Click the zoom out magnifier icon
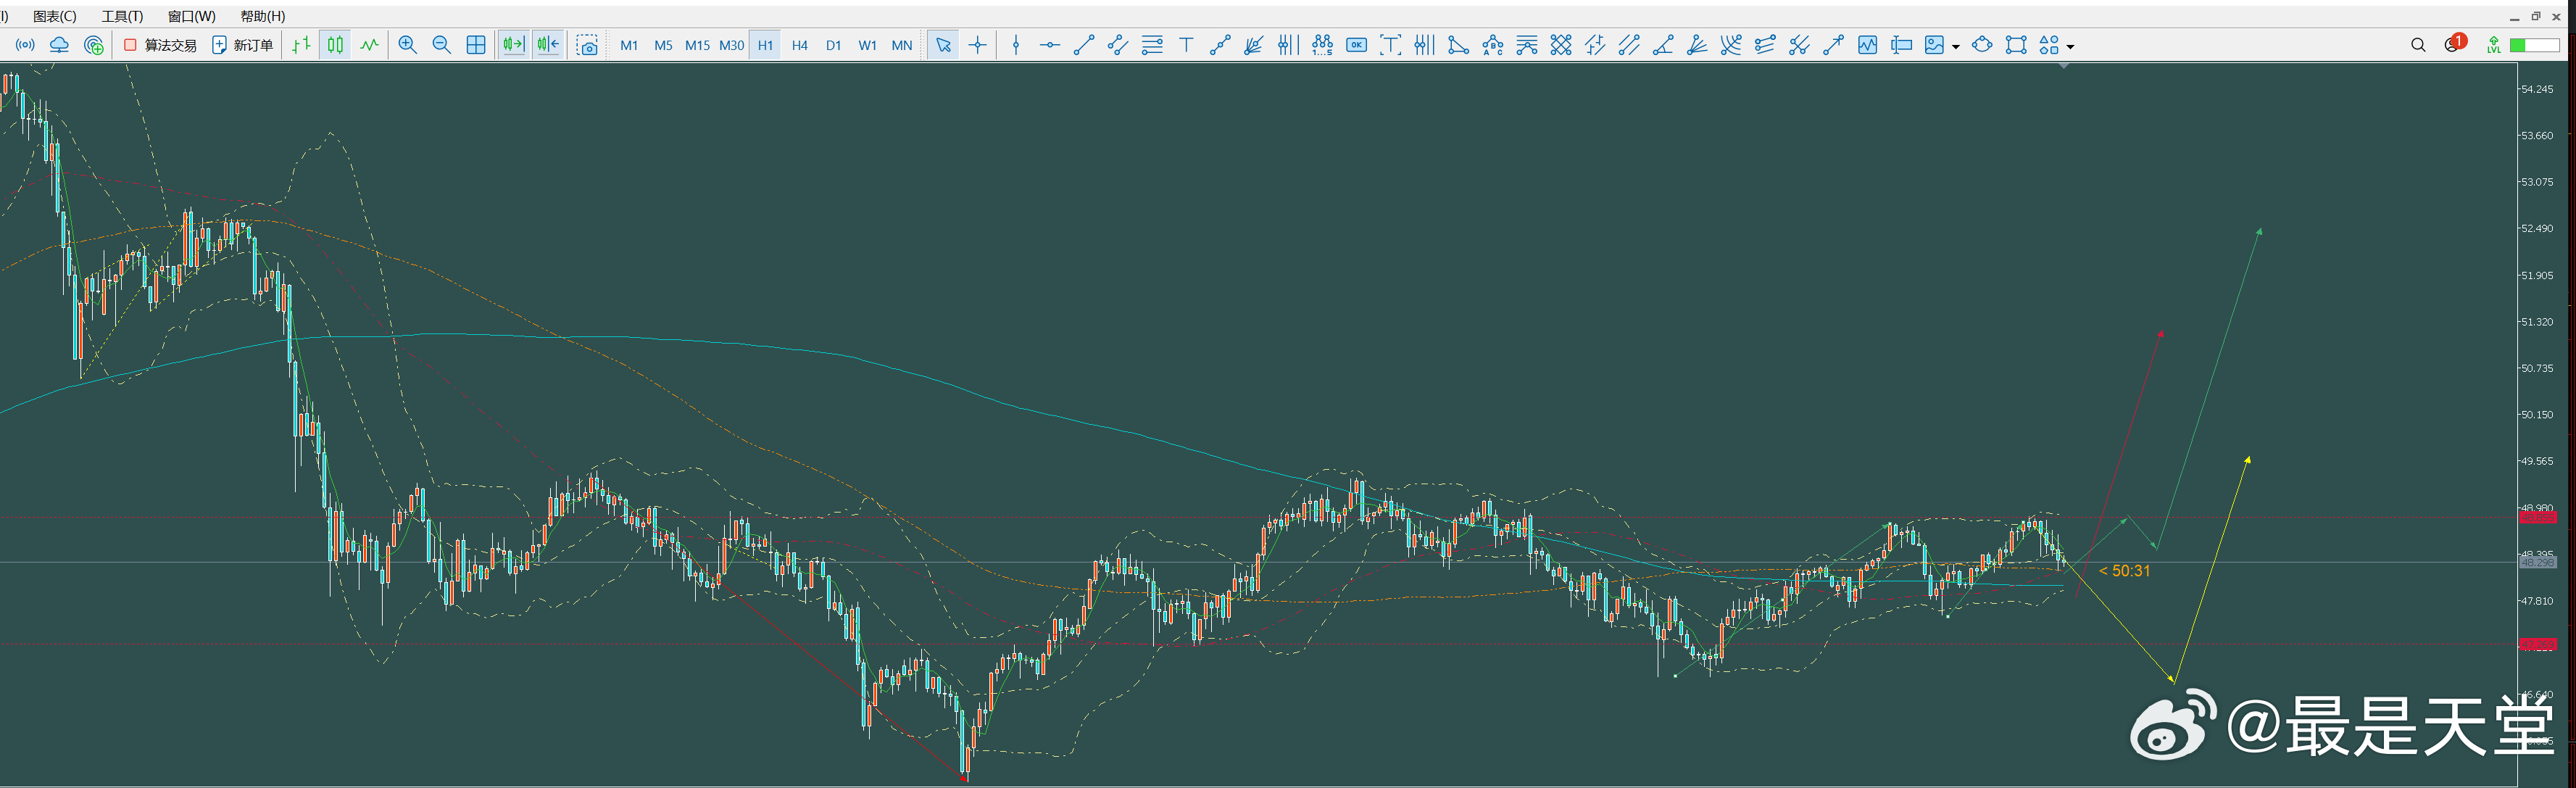 pos(441,45)
